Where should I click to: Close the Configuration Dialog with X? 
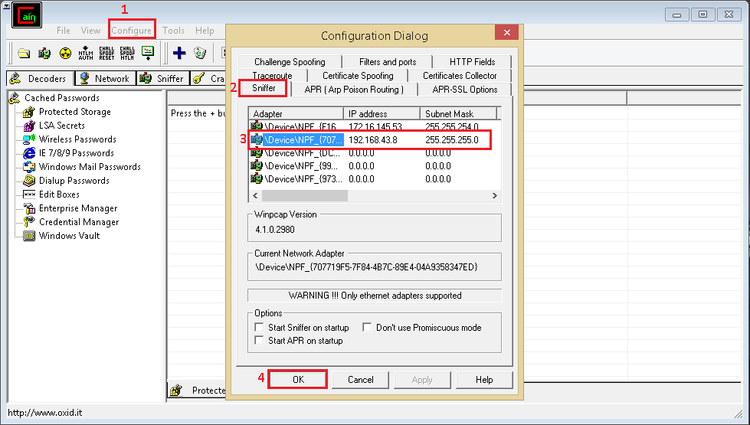click(x=507, y=32)
